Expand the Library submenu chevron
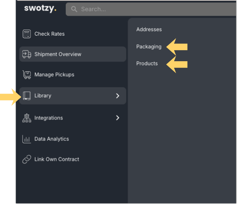The width and height of the screenshot is (238, 205). coord(118,96)
